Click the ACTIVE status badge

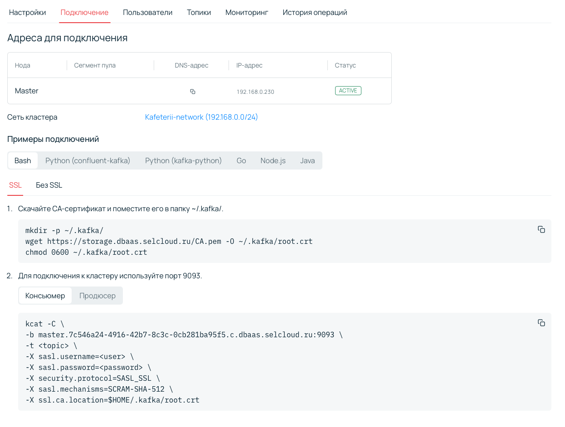(x=348, y=90)
